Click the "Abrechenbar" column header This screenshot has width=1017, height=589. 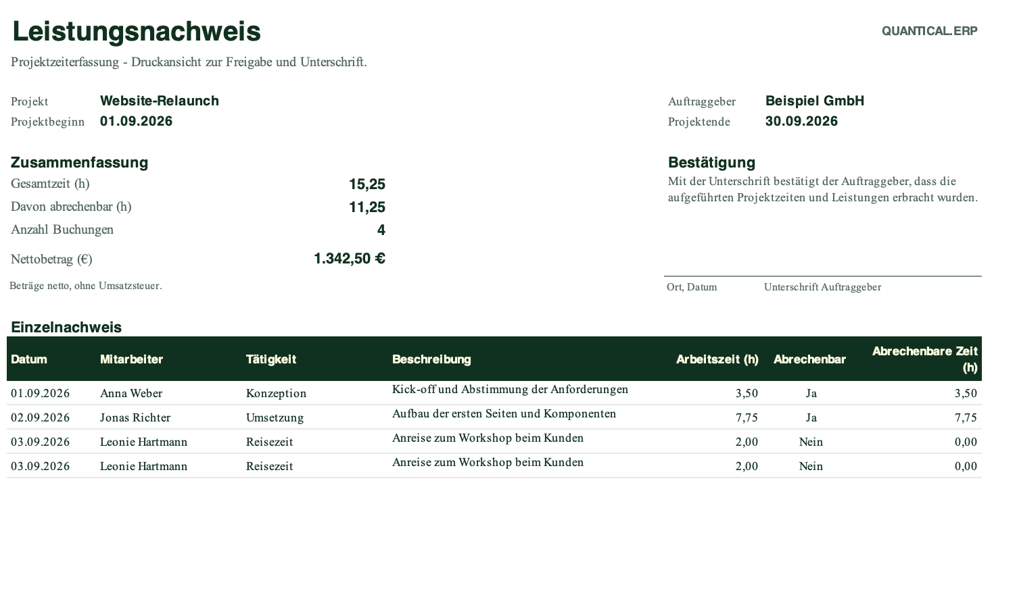click(809, 359)
